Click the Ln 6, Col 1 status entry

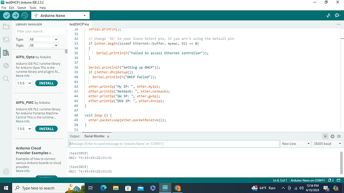pos(280,180)
